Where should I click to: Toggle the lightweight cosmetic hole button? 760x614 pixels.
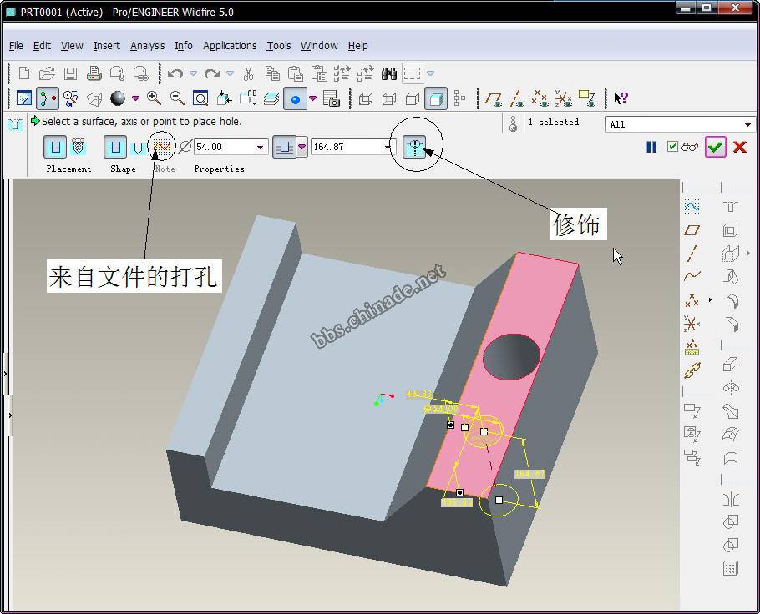pyautogui.click(x=414, y=148)
